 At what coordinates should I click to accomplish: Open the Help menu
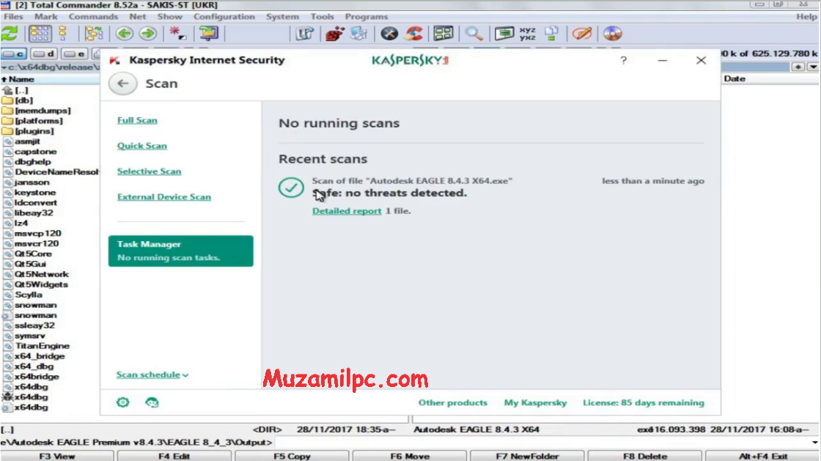tap(806, 17)
